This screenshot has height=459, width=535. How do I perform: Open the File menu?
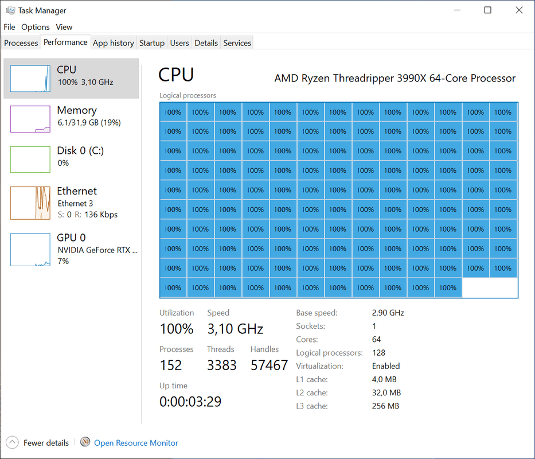[9, 27]
